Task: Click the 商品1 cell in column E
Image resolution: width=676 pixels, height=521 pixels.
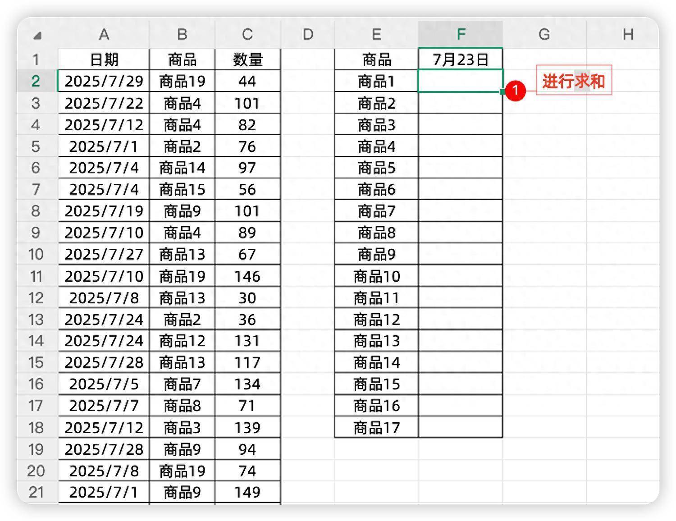Action: click(377, 81)
